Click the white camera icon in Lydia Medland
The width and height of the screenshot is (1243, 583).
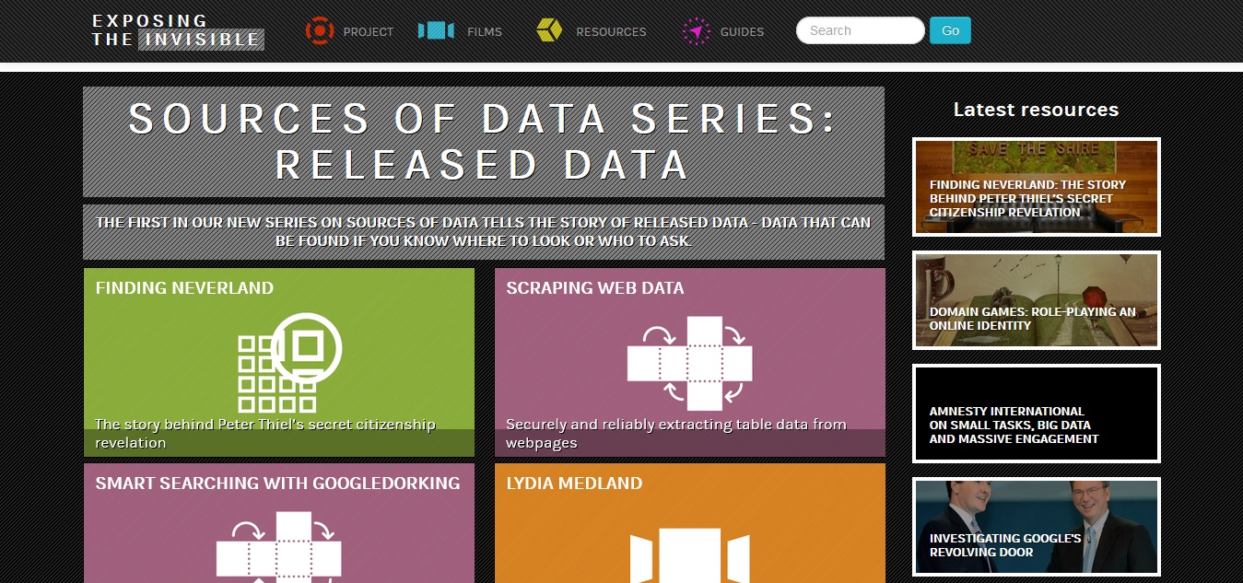pos(689,555)
